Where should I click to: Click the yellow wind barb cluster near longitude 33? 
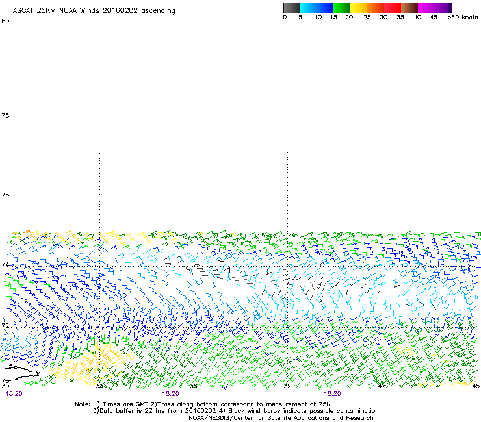(x=92, y=363)
